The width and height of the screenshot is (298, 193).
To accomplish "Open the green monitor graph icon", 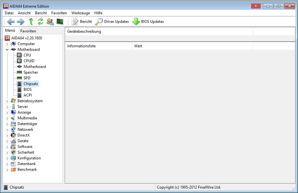I will click(60, 22).
